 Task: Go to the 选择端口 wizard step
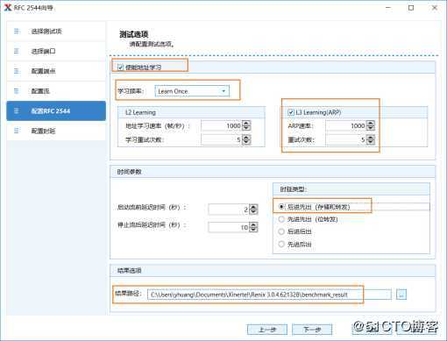tap(56, 51)
